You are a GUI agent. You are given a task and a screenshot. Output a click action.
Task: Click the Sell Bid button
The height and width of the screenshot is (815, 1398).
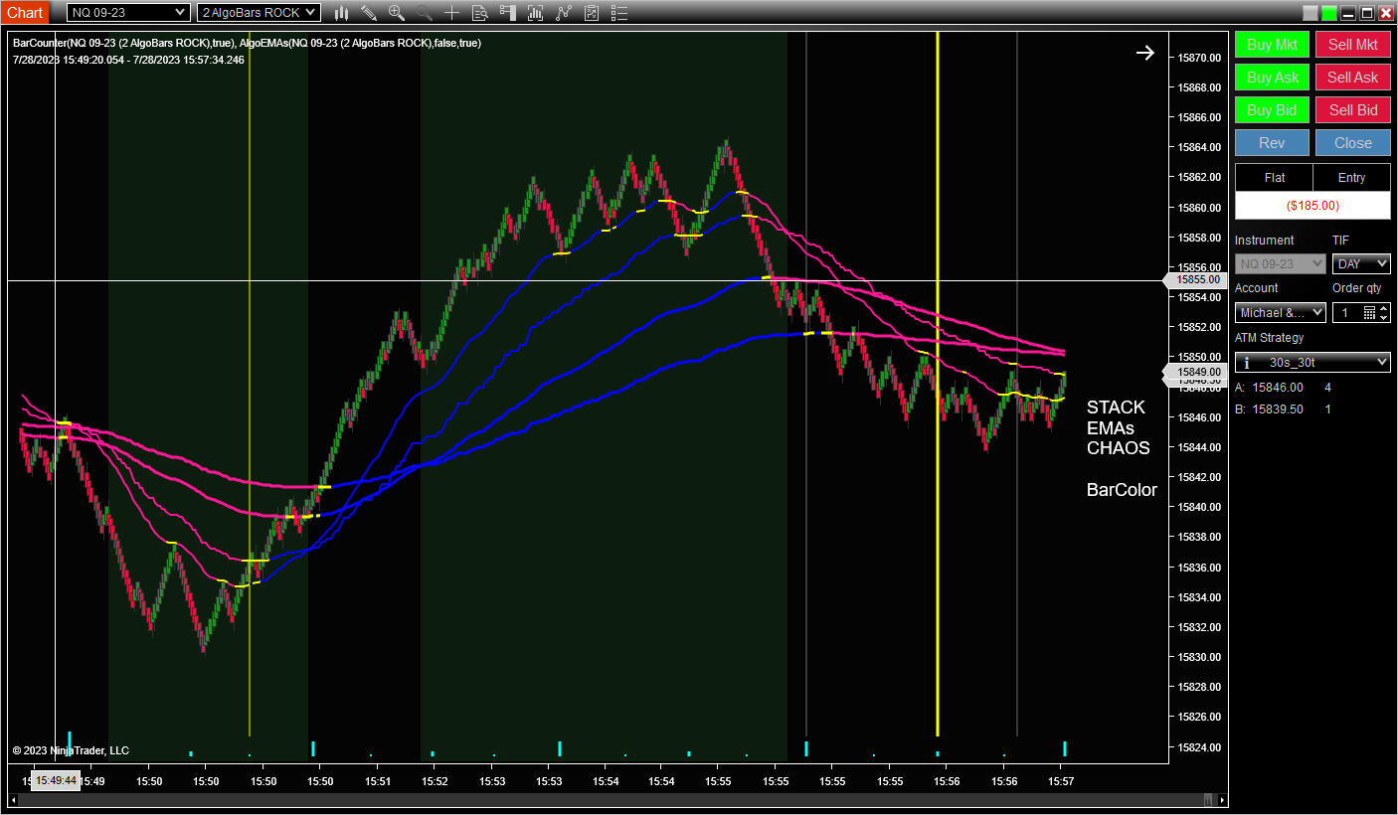(1353, 110)
